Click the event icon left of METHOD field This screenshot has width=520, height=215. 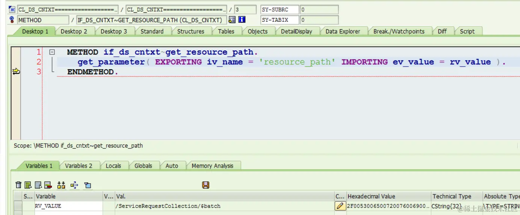(12, 20)
